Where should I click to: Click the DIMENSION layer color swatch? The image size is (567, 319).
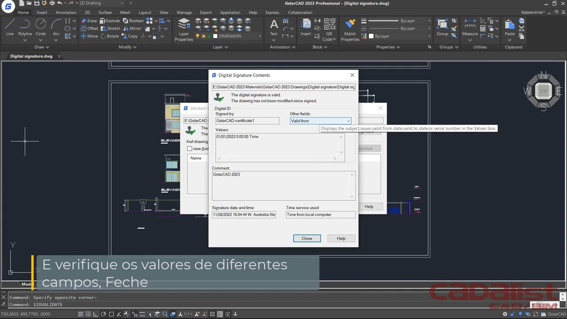coord(215,36)
